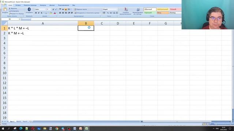Open Conditional formatting dropdown

coord(126,11)
